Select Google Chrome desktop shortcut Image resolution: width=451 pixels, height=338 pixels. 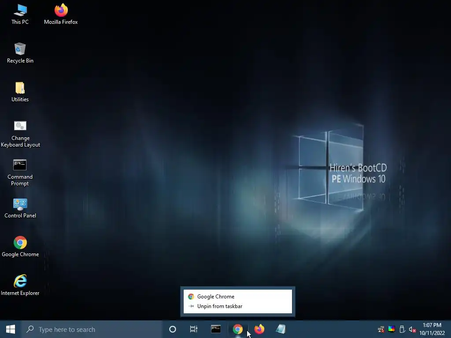click(x=20, y=247)
